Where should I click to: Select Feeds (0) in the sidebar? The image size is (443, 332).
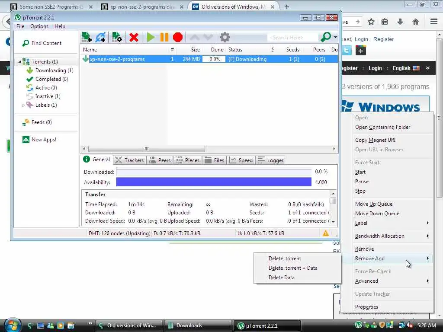[x=37, y=122]
